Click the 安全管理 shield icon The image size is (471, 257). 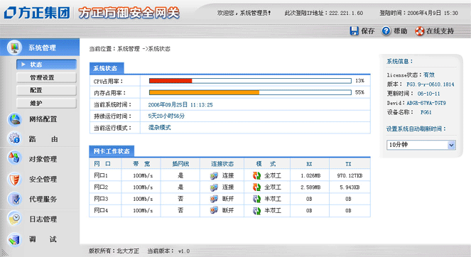coord(14,179)
